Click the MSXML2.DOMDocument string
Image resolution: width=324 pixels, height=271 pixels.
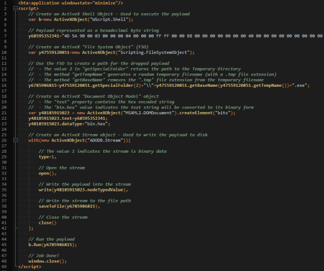tap(148, 113)
